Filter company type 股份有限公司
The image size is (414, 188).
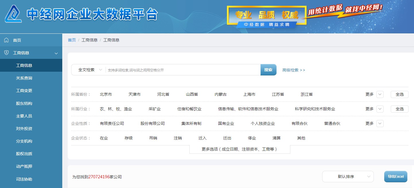153,123
